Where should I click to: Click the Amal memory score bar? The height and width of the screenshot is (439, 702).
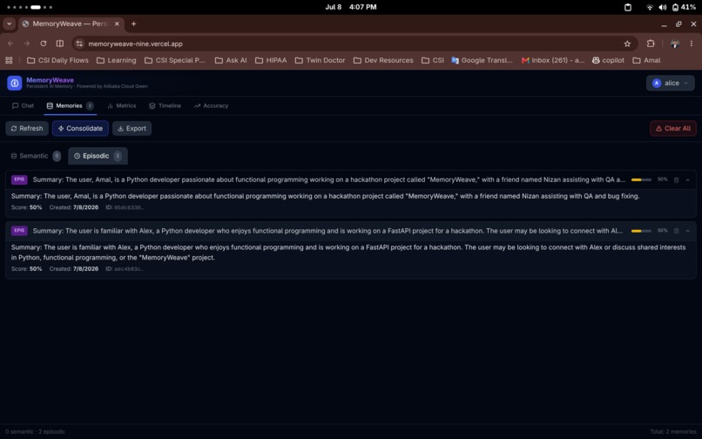click(x=641, y=180)
